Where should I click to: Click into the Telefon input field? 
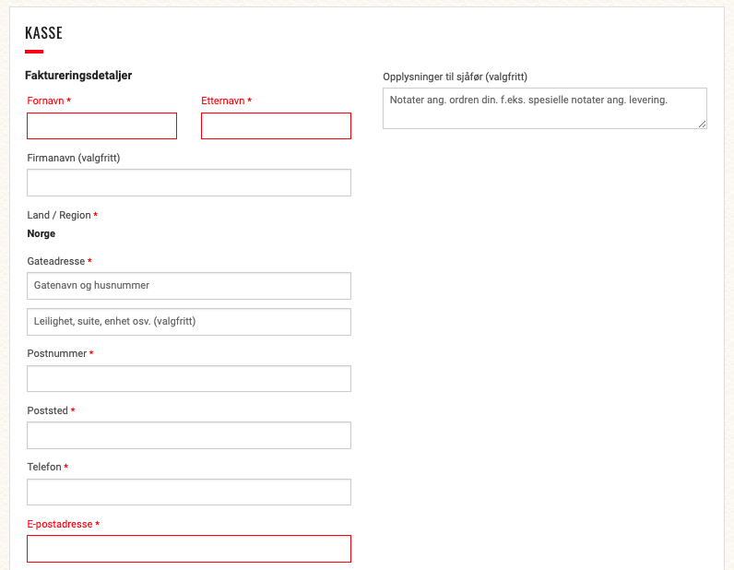pos(189,492)
